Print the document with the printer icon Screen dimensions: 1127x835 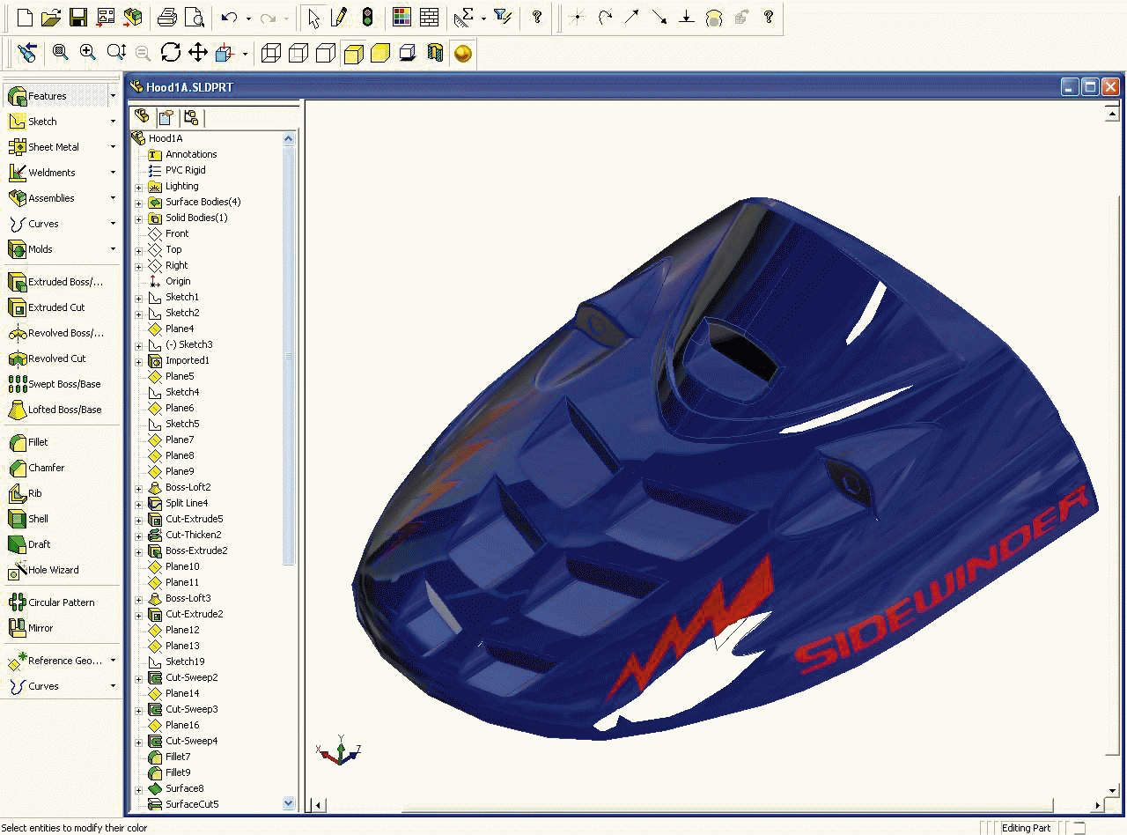[166, 17]
